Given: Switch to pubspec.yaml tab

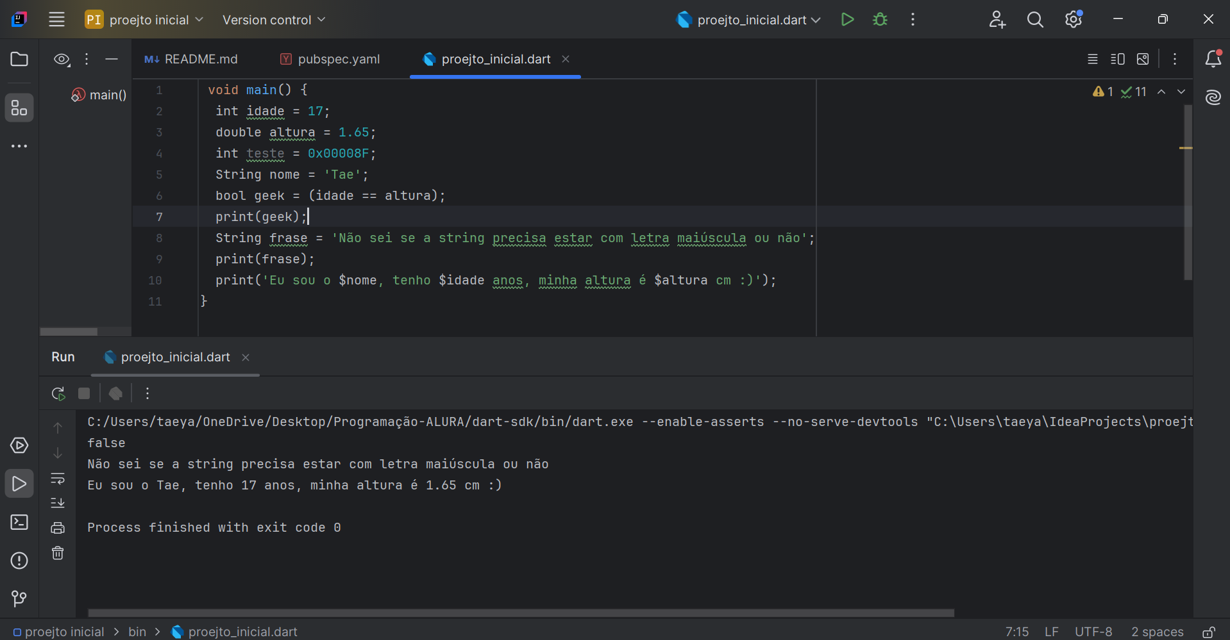Looking at the screenshot, I should tap(330, 59).
